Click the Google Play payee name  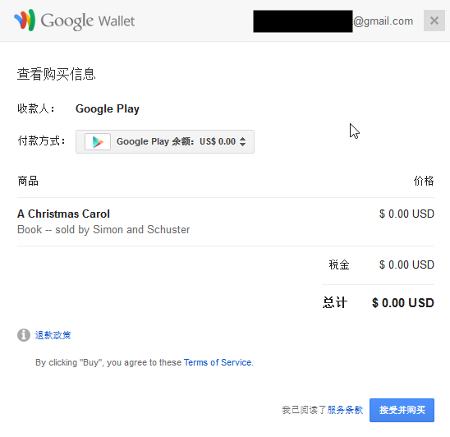tap(108, 108)
